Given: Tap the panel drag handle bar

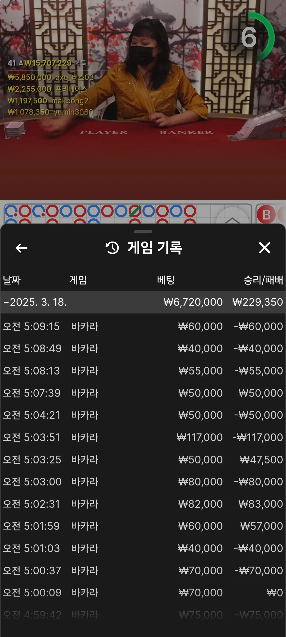Looking at the screenshot, I should (143, 231).
